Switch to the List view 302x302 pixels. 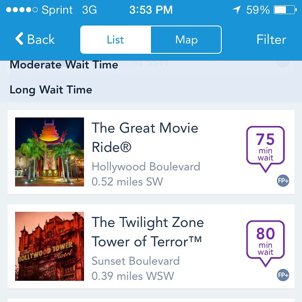point(116,40)
